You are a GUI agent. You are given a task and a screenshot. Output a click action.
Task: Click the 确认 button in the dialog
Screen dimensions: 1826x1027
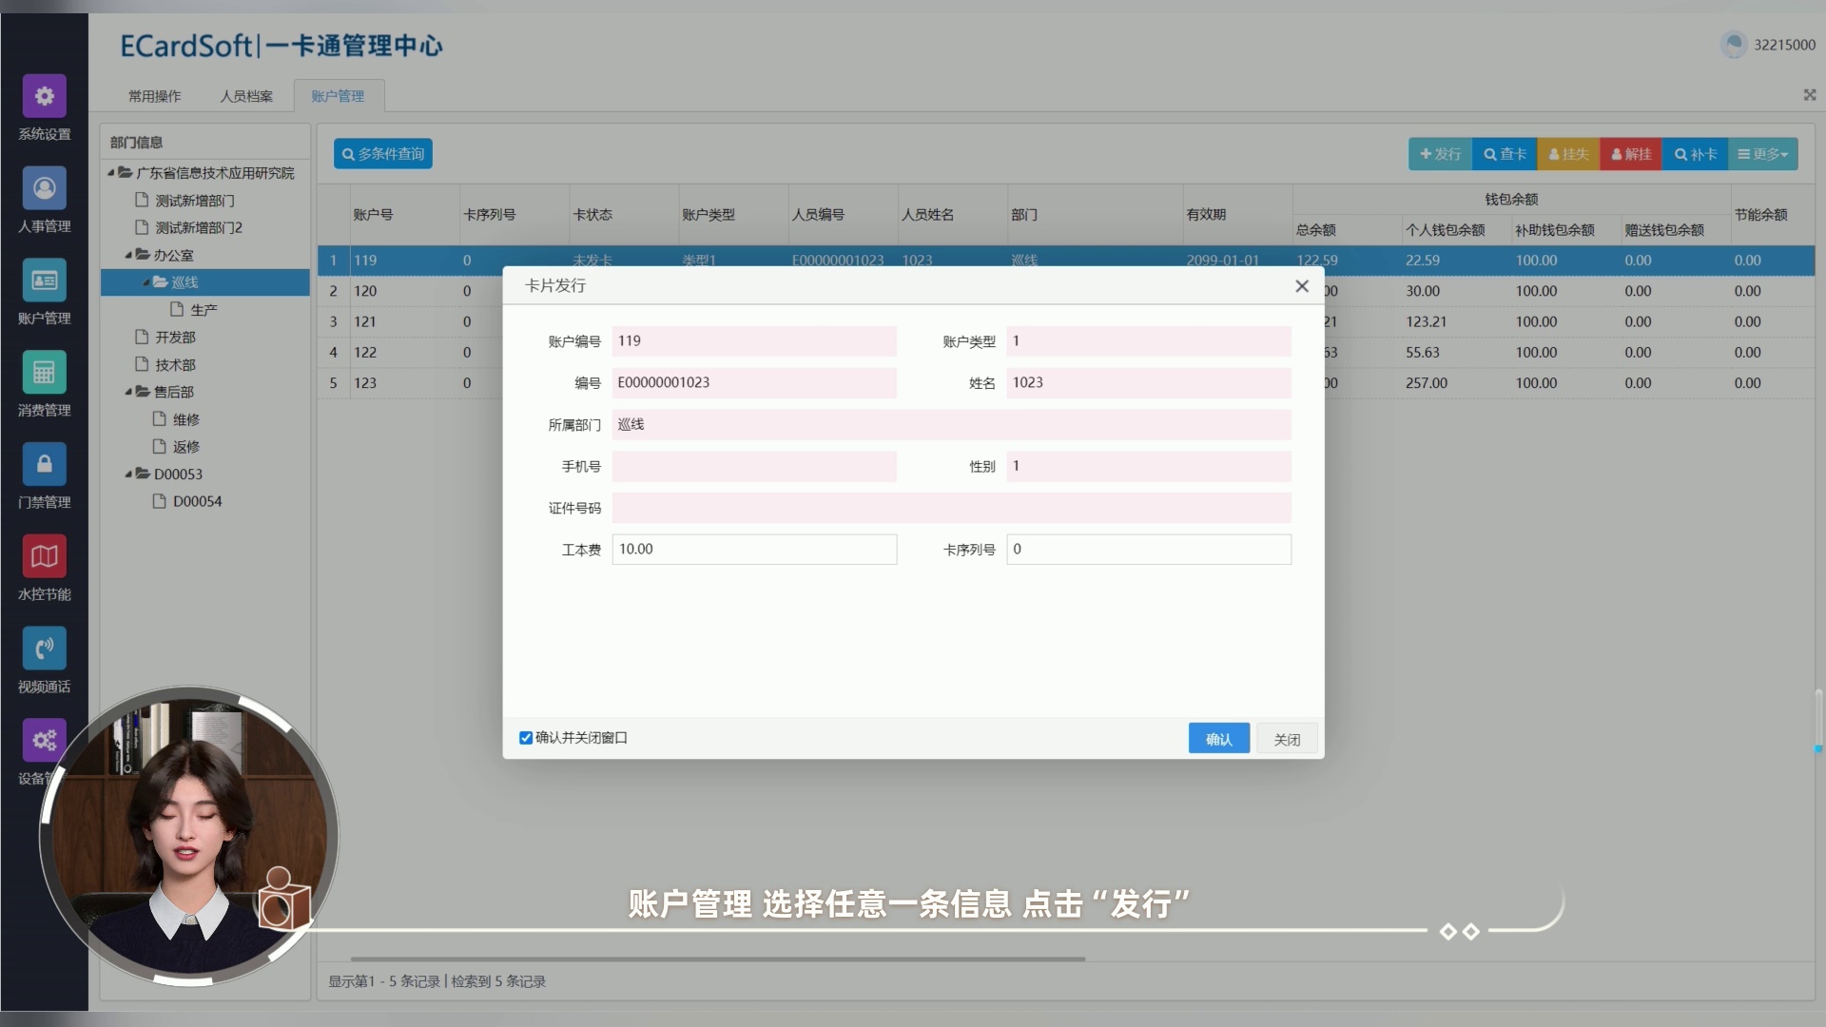click(x=1218, y=739)
